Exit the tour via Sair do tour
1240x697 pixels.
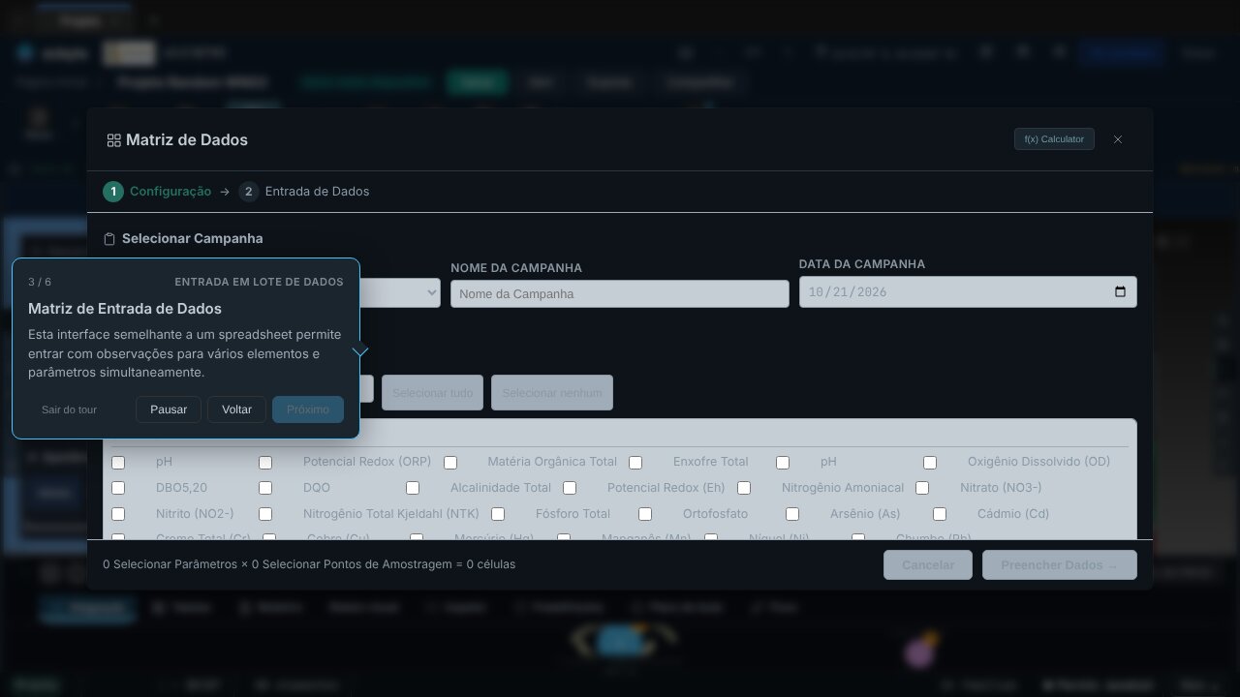point(70,409)
